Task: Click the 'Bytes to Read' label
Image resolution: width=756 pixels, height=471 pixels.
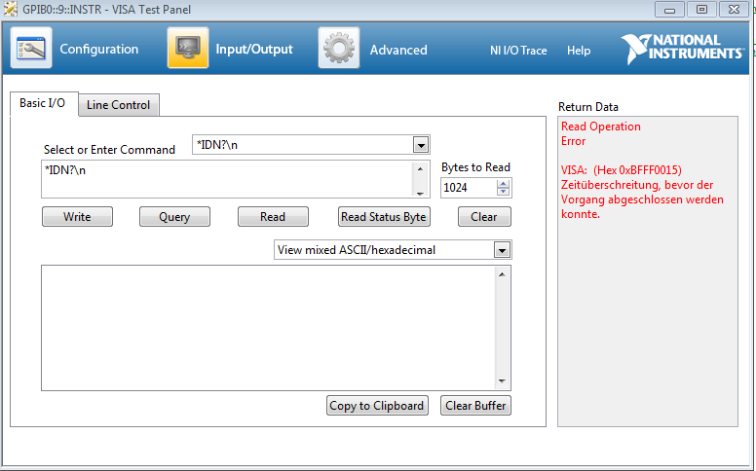Action: (475, 167)
